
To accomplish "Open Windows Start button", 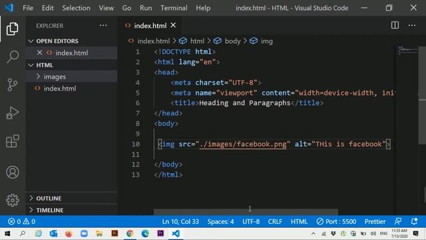I will (7, 233).
